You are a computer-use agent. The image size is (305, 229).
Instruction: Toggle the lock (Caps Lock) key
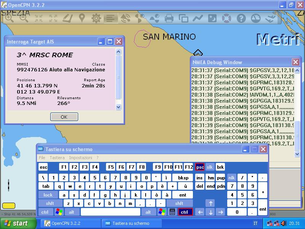(48, 195)
